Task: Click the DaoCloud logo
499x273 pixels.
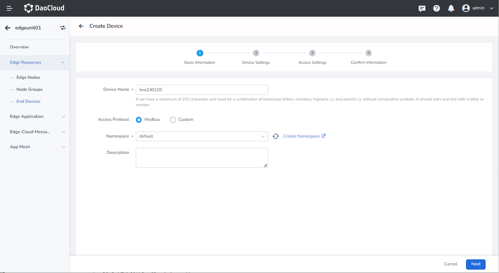Action: (44, 8)
